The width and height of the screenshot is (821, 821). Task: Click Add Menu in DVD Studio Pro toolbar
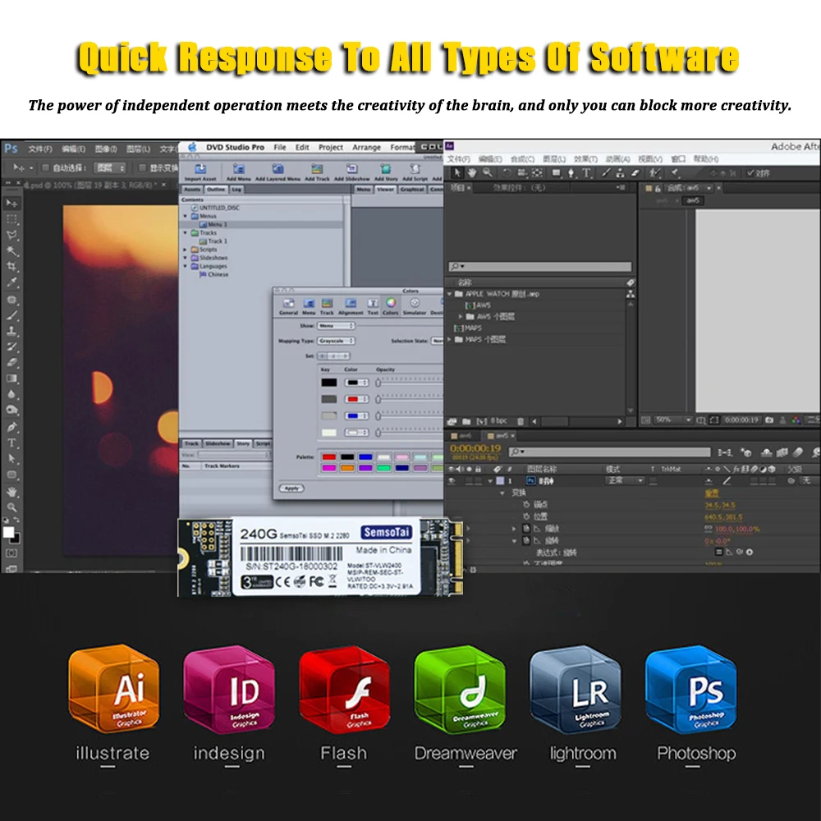click(x=239, y=172)
